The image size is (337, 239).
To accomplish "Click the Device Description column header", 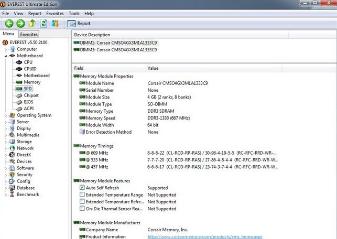I will [x=180, y=35].
